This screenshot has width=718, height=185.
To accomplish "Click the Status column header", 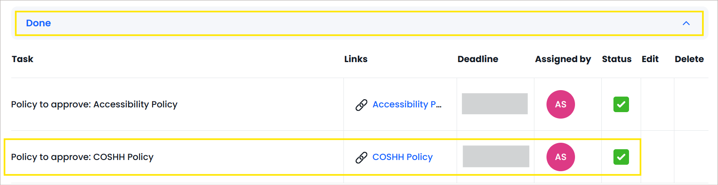I will 616,59.
